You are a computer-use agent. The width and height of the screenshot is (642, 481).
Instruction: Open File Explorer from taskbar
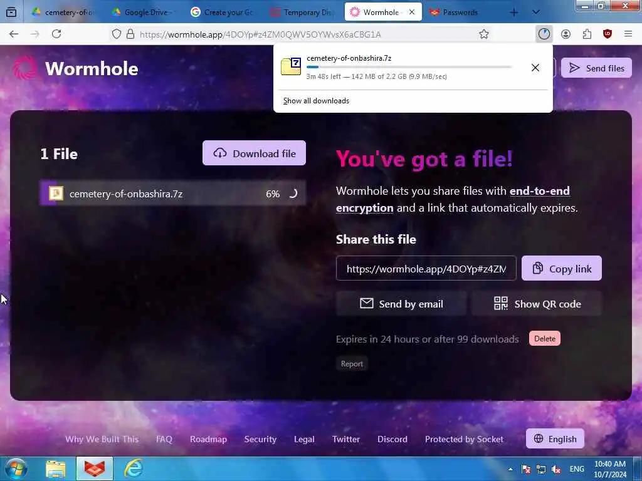point(56,468)
